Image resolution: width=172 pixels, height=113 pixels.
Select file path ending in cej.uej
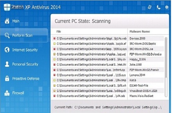click(91, 54)
